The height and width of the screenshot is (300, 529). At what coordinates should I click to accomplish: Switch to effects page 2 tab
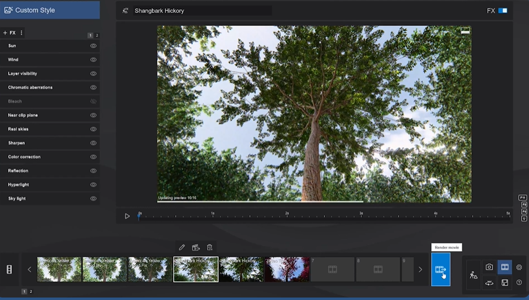click(97, 36)
